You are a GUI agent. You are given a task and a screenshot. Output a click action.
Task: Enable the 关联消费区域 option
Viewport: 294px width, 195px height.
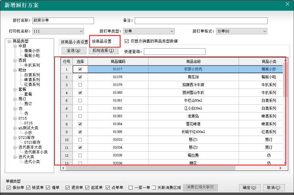coord(154,187)
